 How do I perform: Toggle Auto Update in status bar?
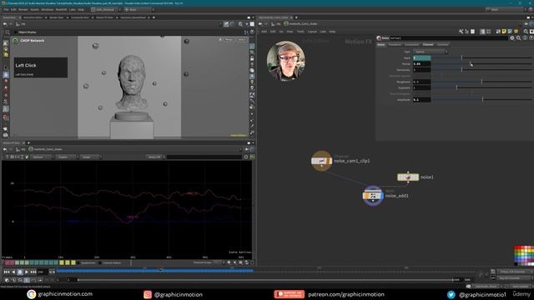click(x=520, y=287)
